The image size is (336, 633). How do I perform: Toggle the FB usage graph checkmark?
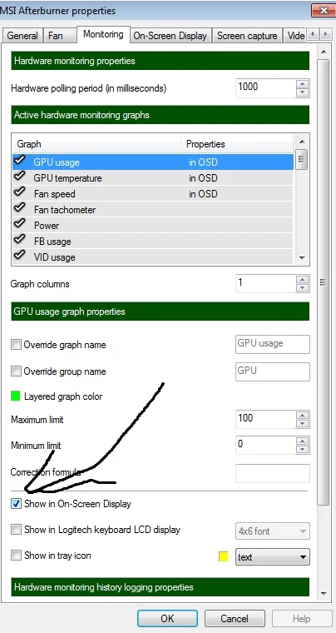click(19, 240)
